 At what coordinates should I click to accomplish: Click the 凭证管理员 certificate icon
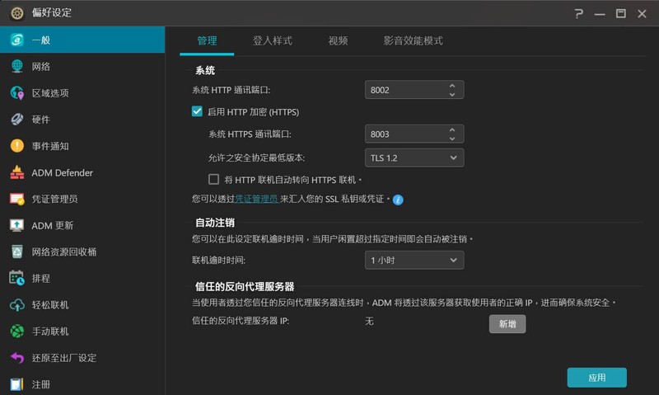click(16, 199)
